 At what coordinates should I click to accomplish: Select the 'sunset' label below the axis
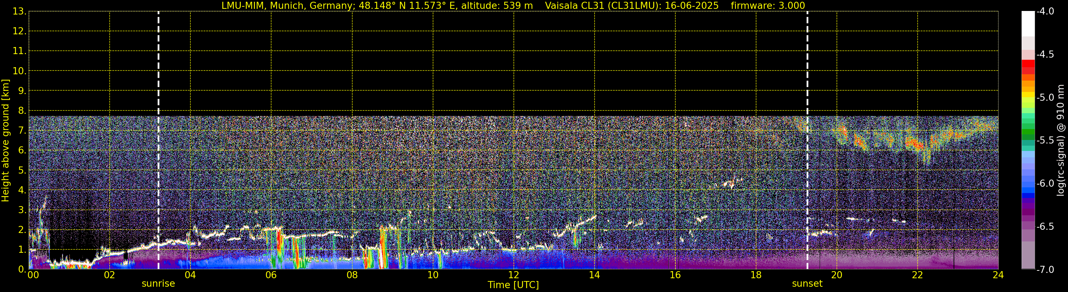coord(807,284)
